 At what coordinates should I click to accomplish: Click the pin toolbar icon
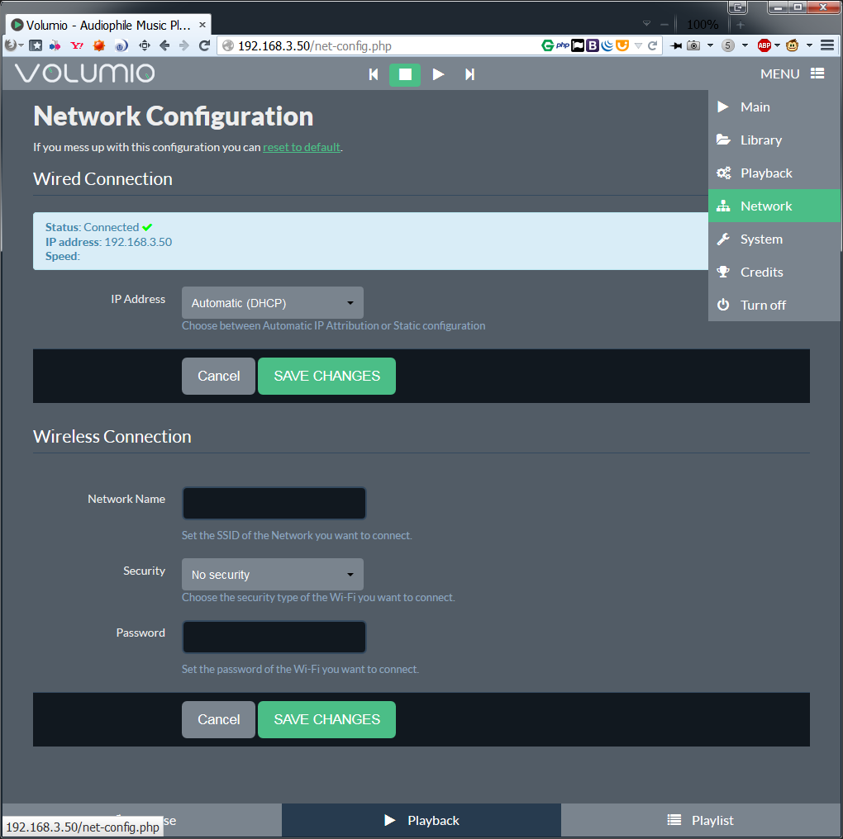pos(676,45)
